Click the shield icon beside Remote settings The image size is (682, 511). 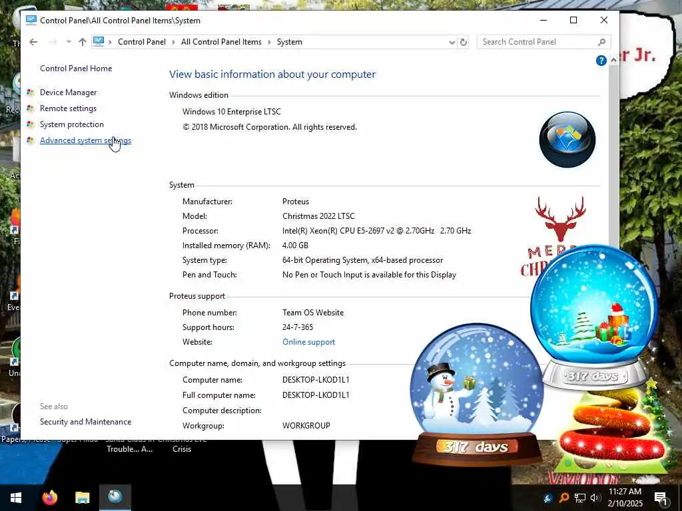tap(30, 108)
